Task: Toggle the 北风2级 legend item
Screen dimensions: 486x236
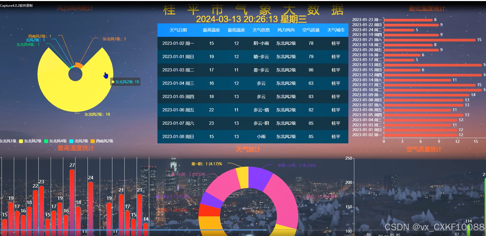Action: [x=79, y=141]
